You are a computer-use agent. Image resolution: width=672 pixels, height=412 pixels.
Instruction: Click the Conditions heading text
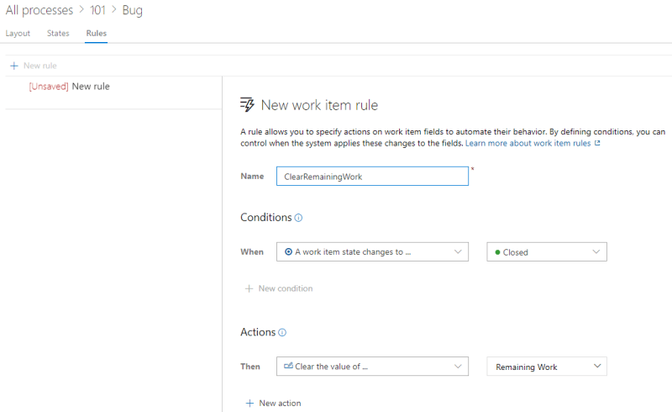tap(265, 218)
